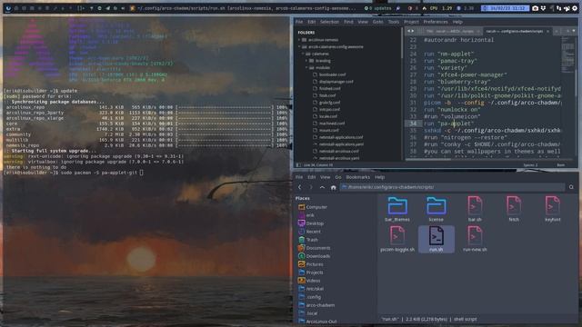Open Recent in Places sidebar
The width and height of the screenshot is (582, 327).
coord(309,232)
